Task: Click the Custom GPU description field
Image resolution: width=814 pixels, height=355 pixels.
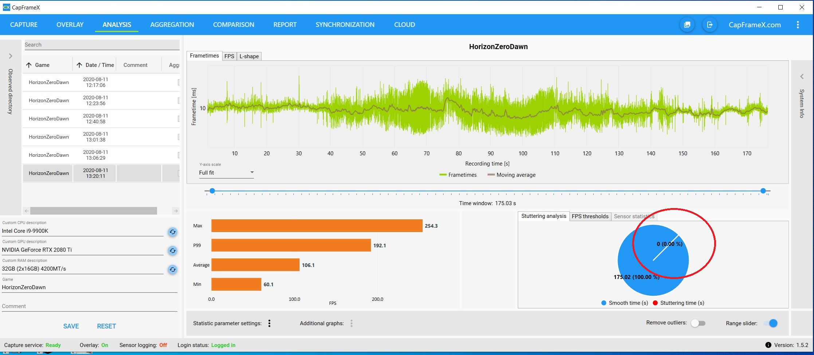Action: click(x=83, y=250)
